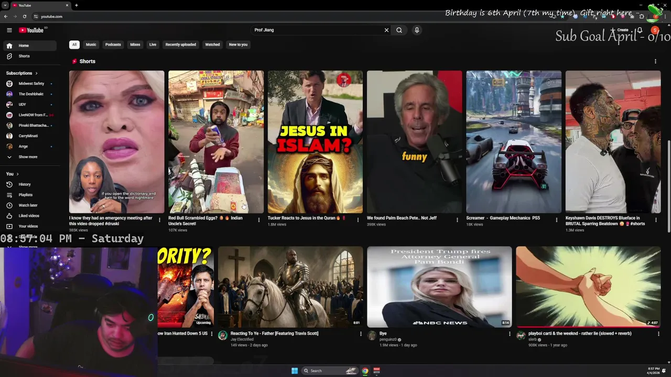The width and height of the screenshot is (671, 377).
Task: Click the magnifier search button
Action: click(399, 30)
